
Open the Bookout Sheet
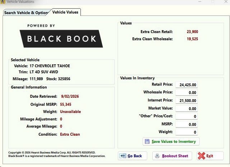(172, 156)
